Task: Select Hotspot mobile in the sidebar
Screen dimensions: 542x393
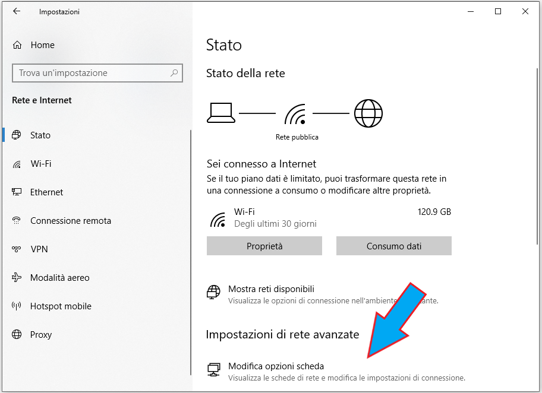Action: tap(61, 306)
